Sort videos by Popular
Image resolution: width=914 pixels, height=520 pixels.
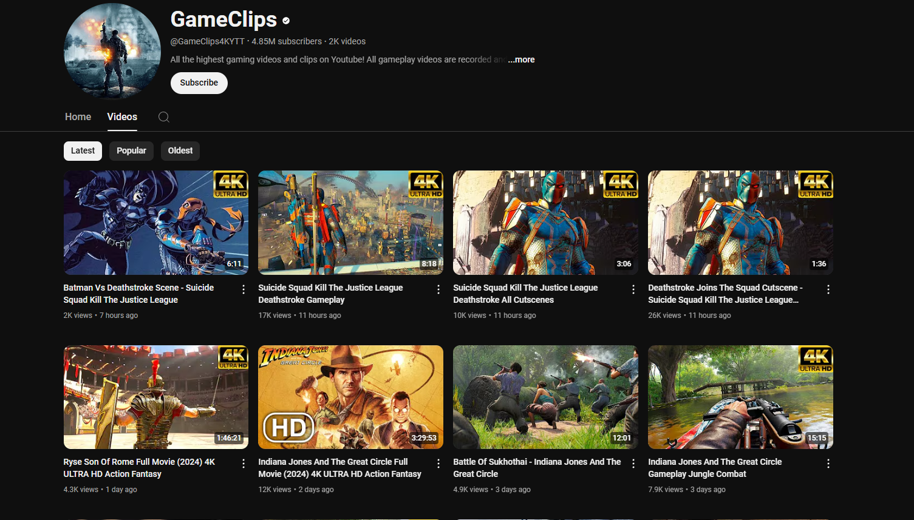(x=131, y=151)
